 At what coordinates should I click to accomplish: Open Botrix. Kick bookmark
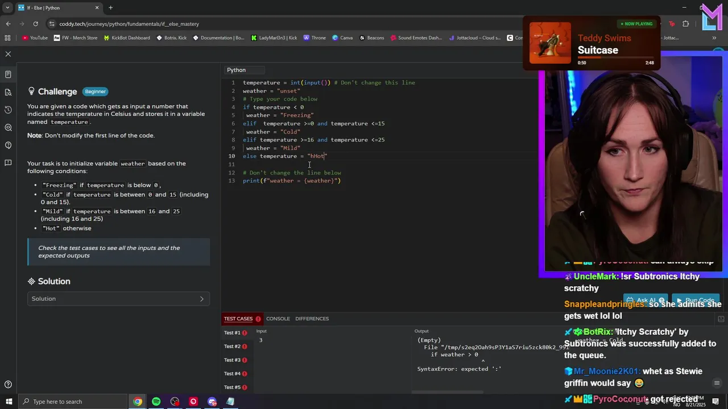tap(171, 38)
